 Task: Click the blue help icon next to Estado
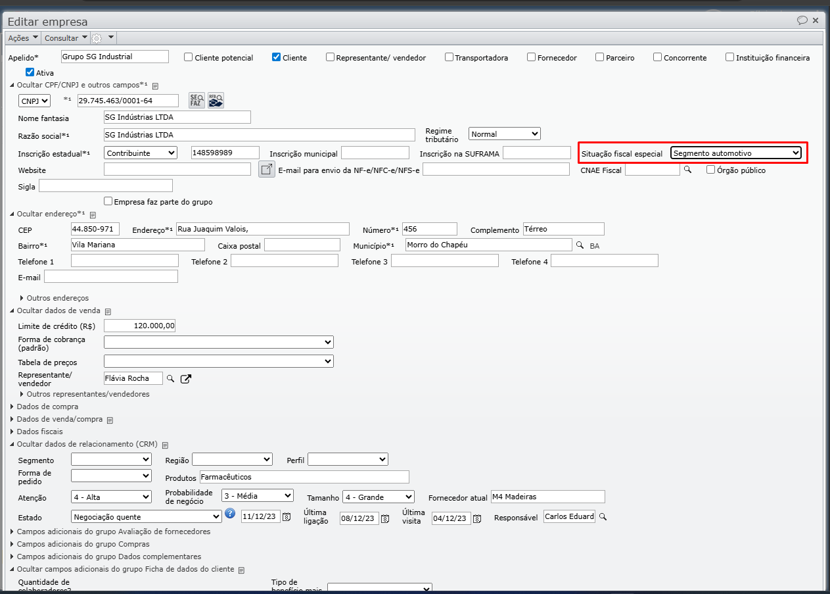[230, 514]
